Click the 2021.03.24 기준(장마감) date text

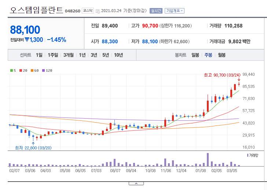click(x=124, y=11)
